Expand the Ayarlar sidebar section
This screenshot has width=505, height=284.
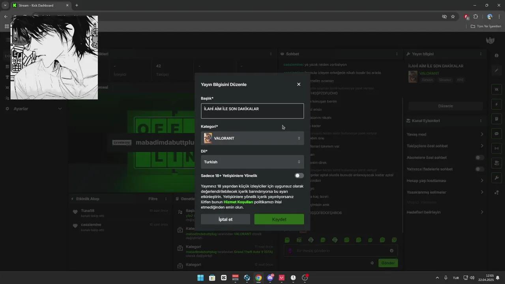[34, 108]
